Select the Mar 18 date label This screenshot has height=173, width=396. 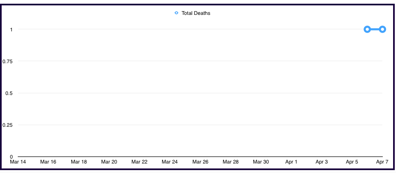[x=79, y=162]
